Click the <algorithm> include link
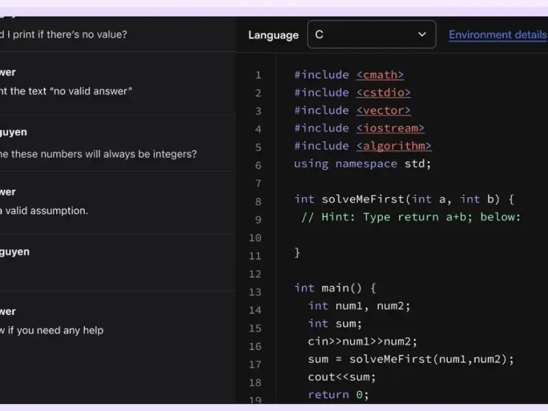The height and width of the screenshot is (411, 548). click(x=393, y=146)
